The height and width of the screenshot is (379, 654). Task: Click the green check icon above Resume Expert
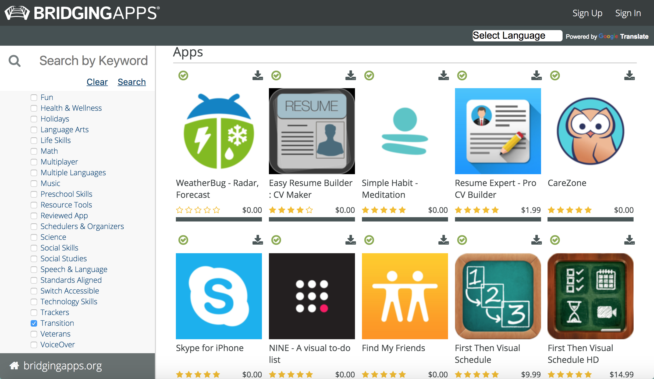click(462, 76)
